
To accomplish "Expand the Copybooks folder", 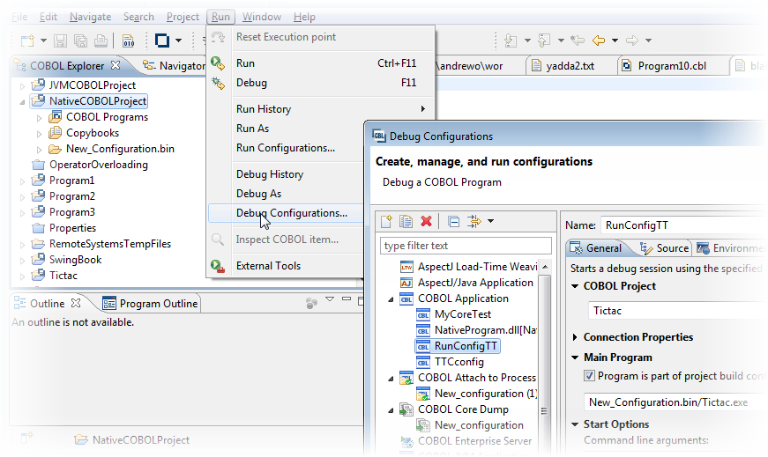I will pos(39,134).
